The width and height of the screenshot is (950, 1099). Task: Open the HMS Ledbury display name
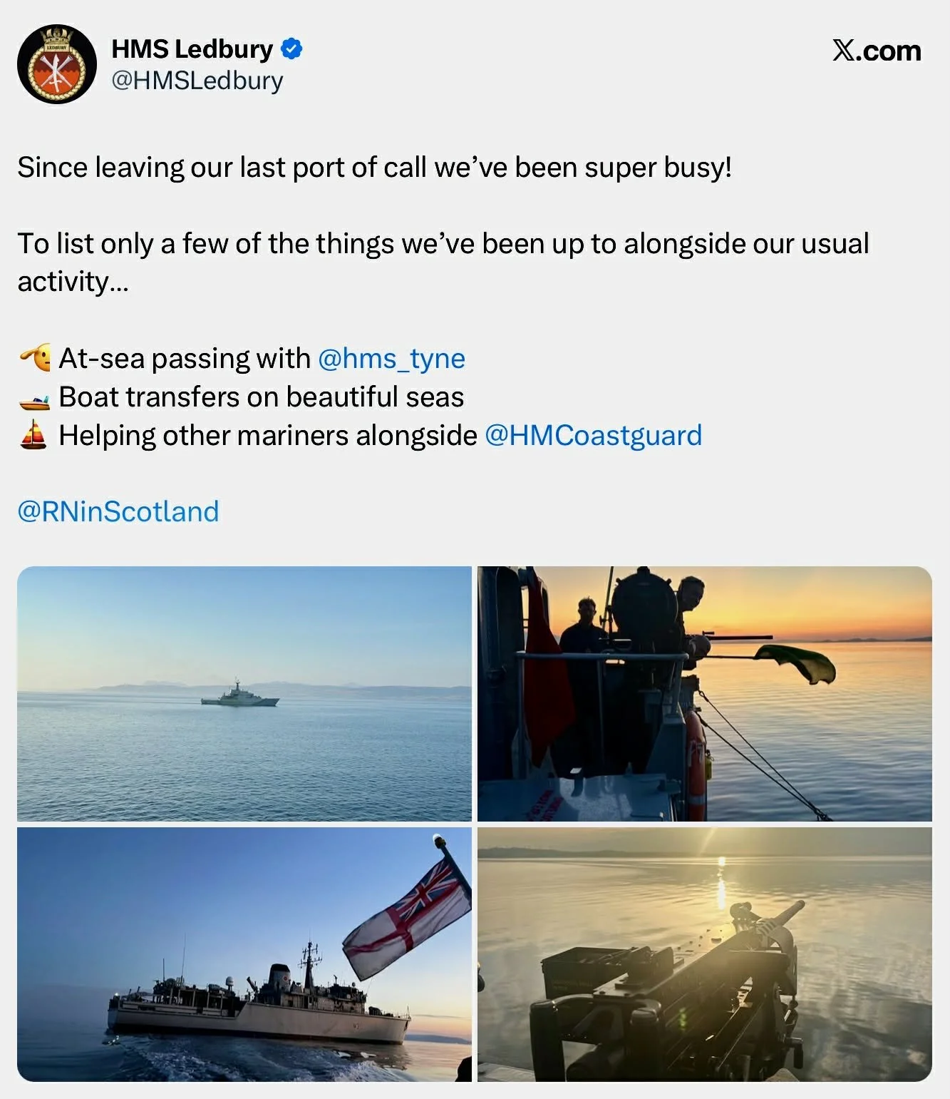pyautogui.click(x=192, y=48)
